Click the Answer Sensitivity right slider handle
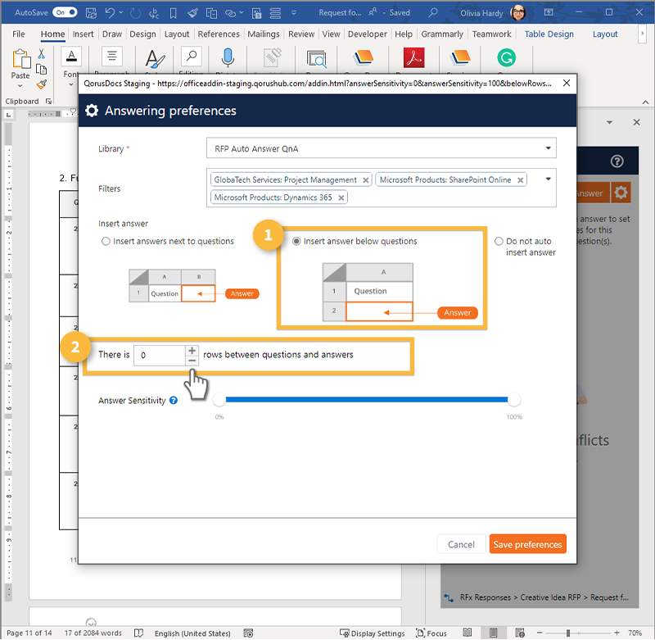 pos(514,400)
